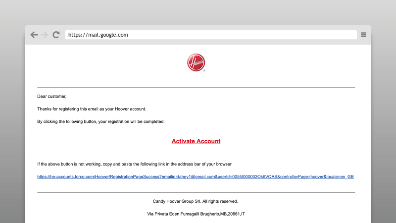Reload the page with refresh icon
Image resolution: width=396 pixels, height=223 pixels.
click(x=56, y=35)
